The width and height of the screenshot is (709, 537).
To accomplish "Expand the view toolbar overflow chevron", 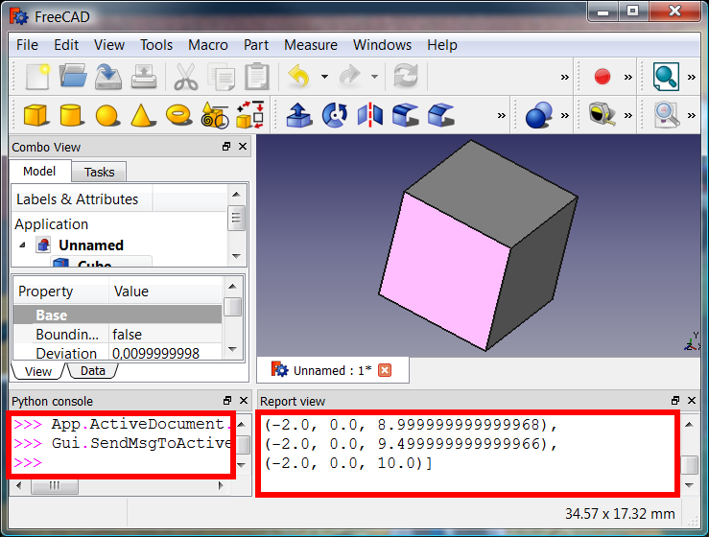I will 692,77.
